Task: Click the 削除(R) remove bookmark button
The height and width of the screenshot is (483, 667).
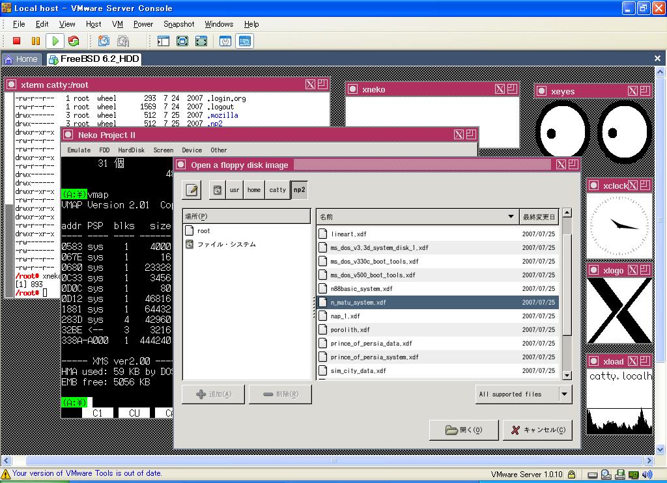Action: (x=280, y=394)
